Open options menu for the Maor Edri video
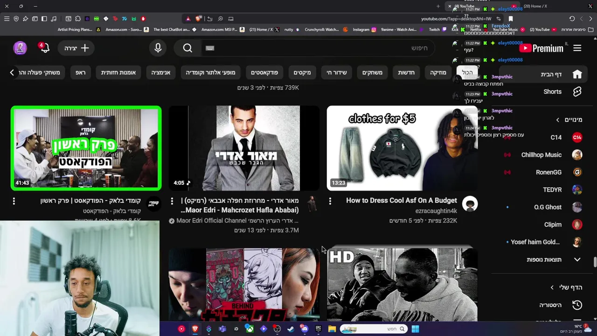This screenshot has width=597, height=336. 172,201
